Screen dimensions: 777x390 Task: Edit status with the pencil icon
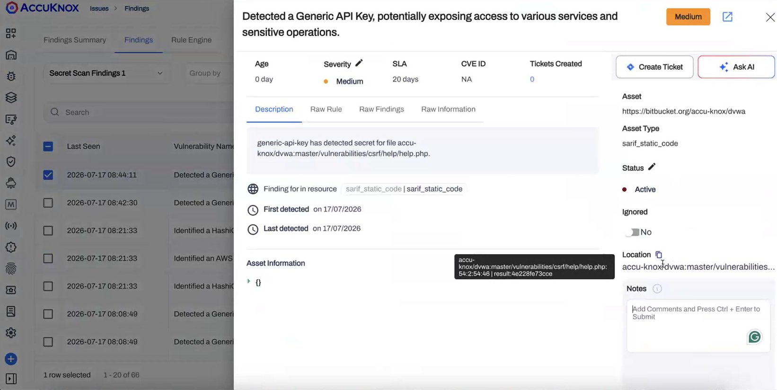[x=652, y=167]
